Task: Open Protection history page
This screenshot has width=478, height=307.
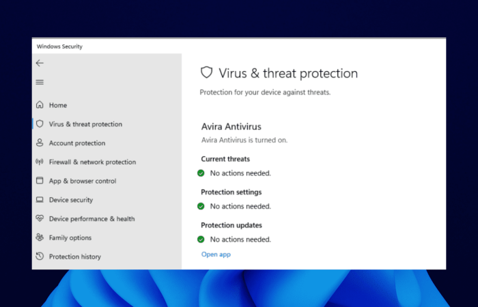Action: point(75,257)
